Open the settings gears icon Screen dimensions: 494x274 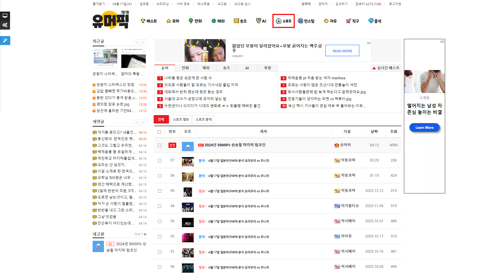tap(5, 25)
